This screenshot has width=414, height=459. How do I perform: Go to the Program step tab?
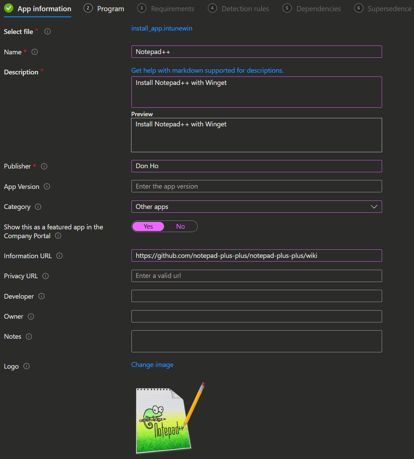point(104,9)
